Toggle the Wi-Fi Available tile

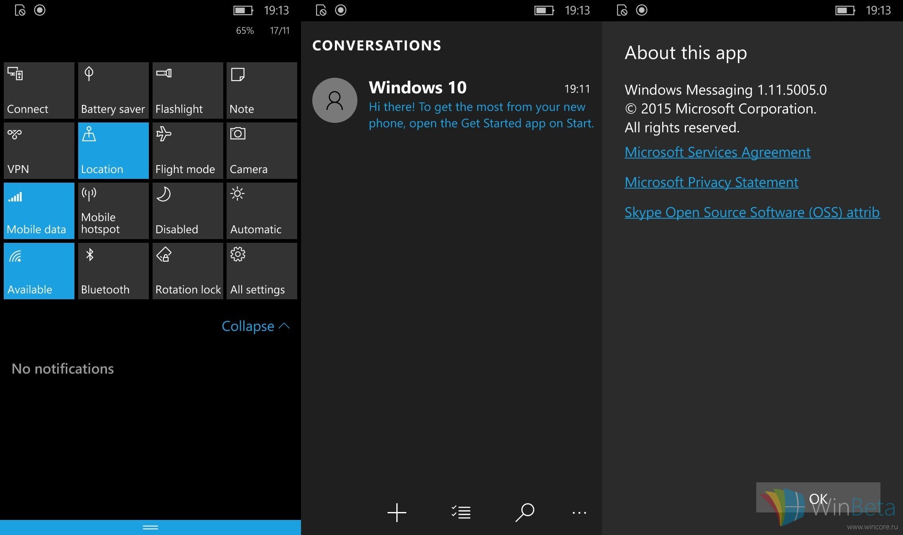pyautogui.click(x=39, y=271)
